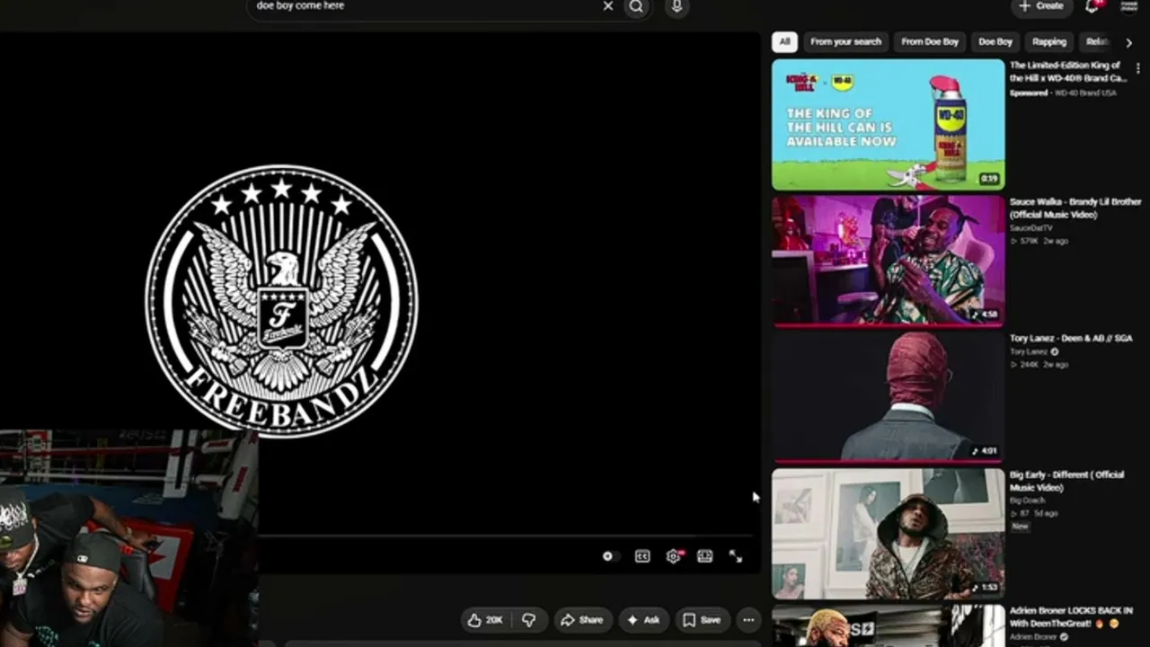Open the title Tory Lanez - Deen & AB // SGA

pos(1070,339)
